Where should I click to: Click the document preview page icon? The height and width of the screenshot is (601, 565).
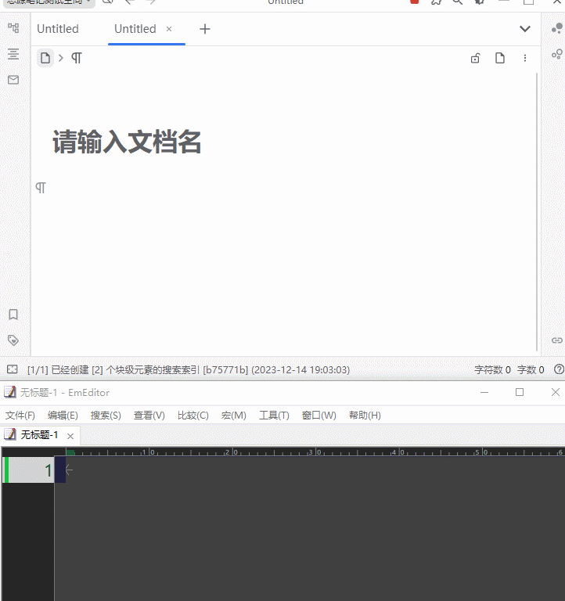point(500,58)
